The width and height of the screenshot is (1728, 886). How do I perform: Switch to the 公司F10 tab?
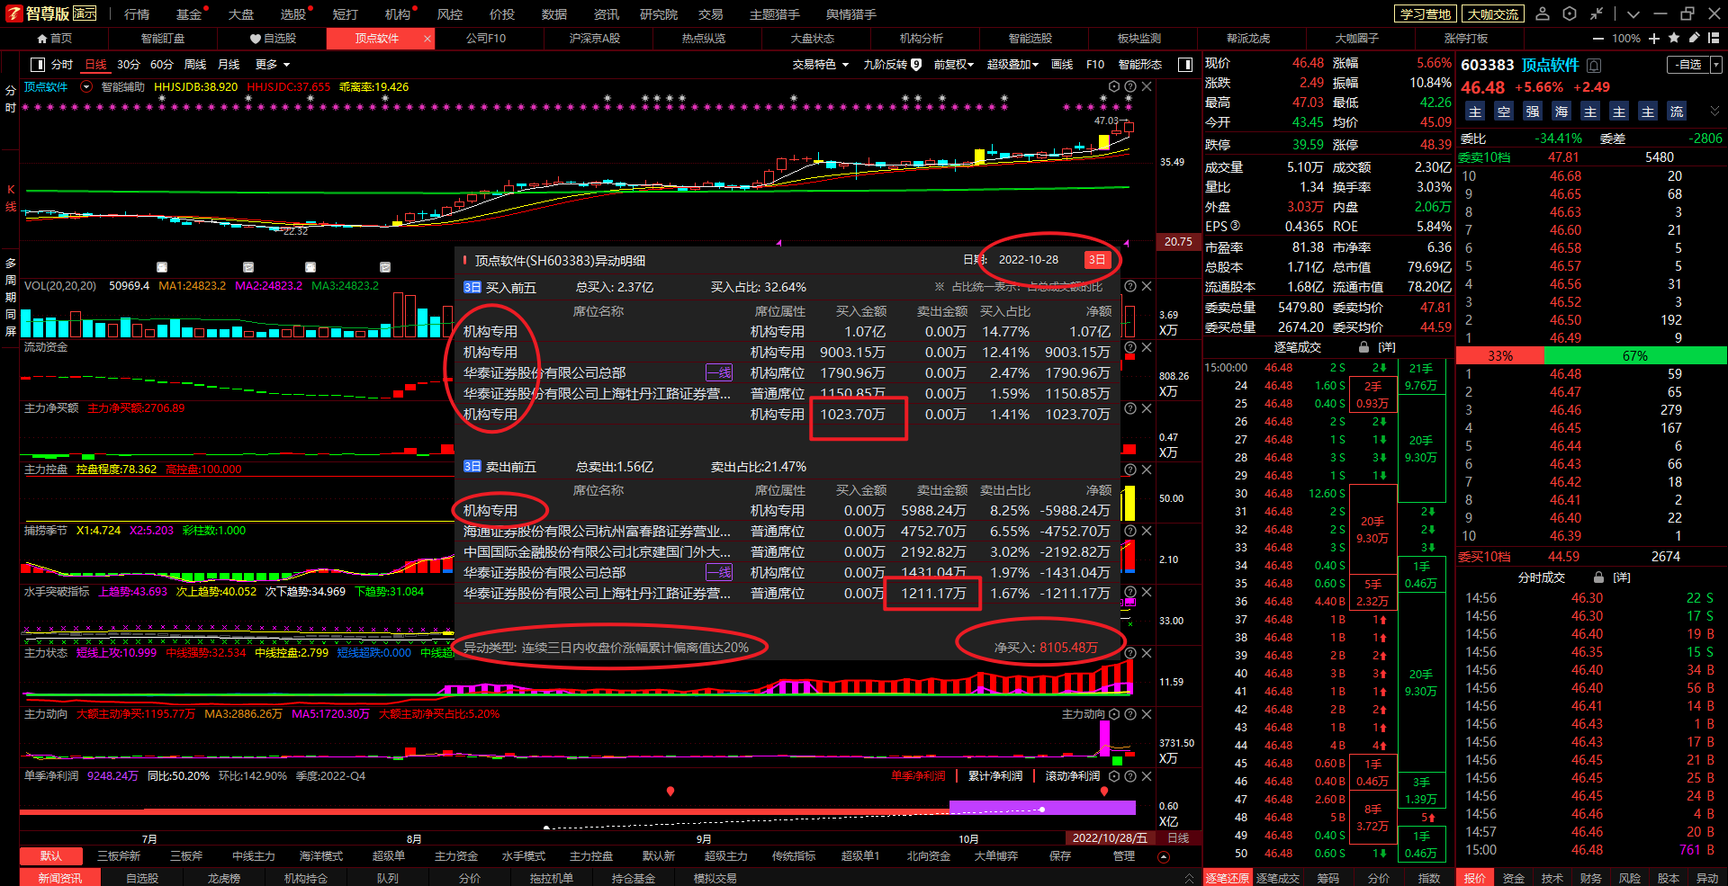(486, 39)
